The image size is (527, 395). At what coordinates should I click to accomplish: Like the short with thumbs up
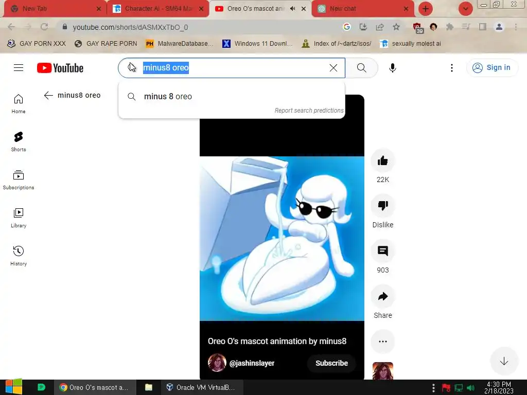coord(382,161)
